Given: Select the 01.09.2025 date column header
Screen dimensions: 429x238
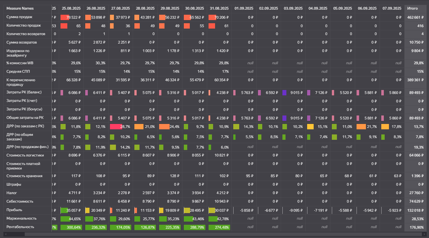Looking at the screenshot, I should click(x=244, y=8).
